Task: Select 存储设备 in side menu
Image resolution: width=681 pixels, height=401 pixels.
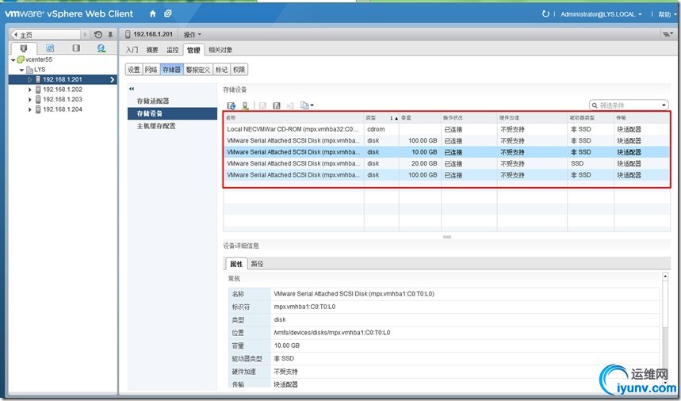Action: 172,113
